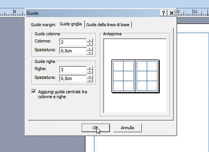
Task: Increase row Spaziatura with up arrow
Action: (90, 77)
